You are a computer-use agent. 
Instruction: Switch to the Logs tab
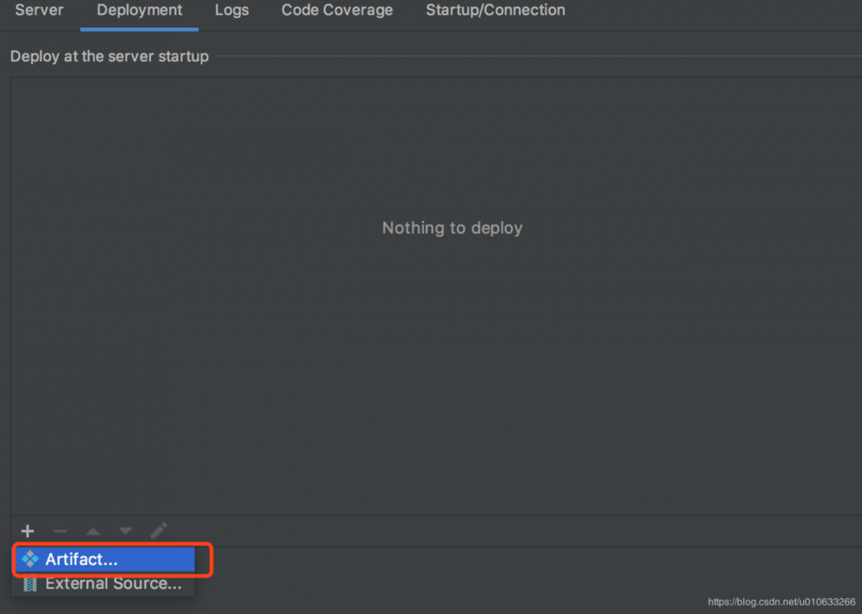coord(231,10)
